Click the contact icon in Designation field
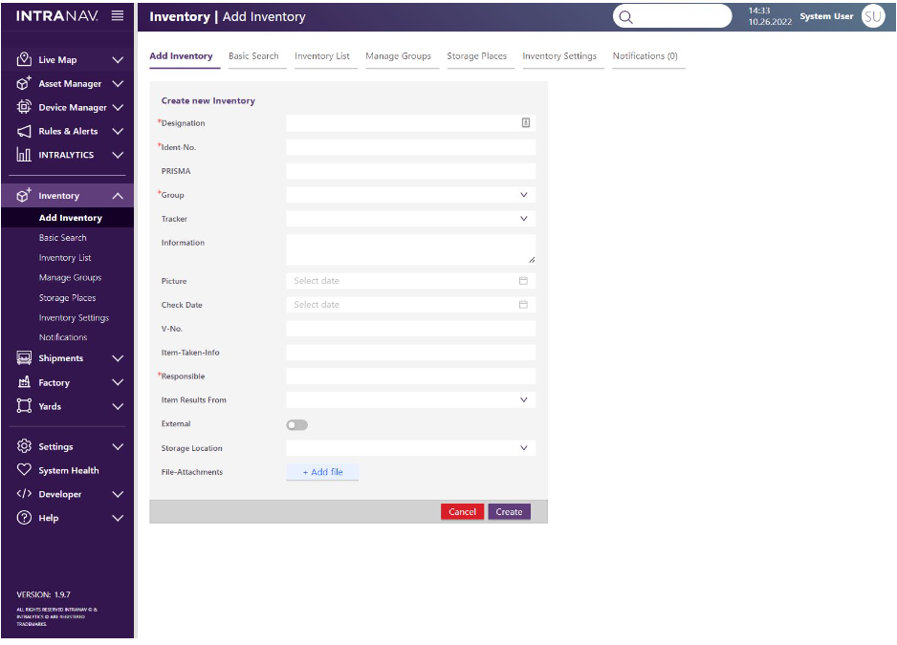Screen dimensions: 897x645 point(525,123)
